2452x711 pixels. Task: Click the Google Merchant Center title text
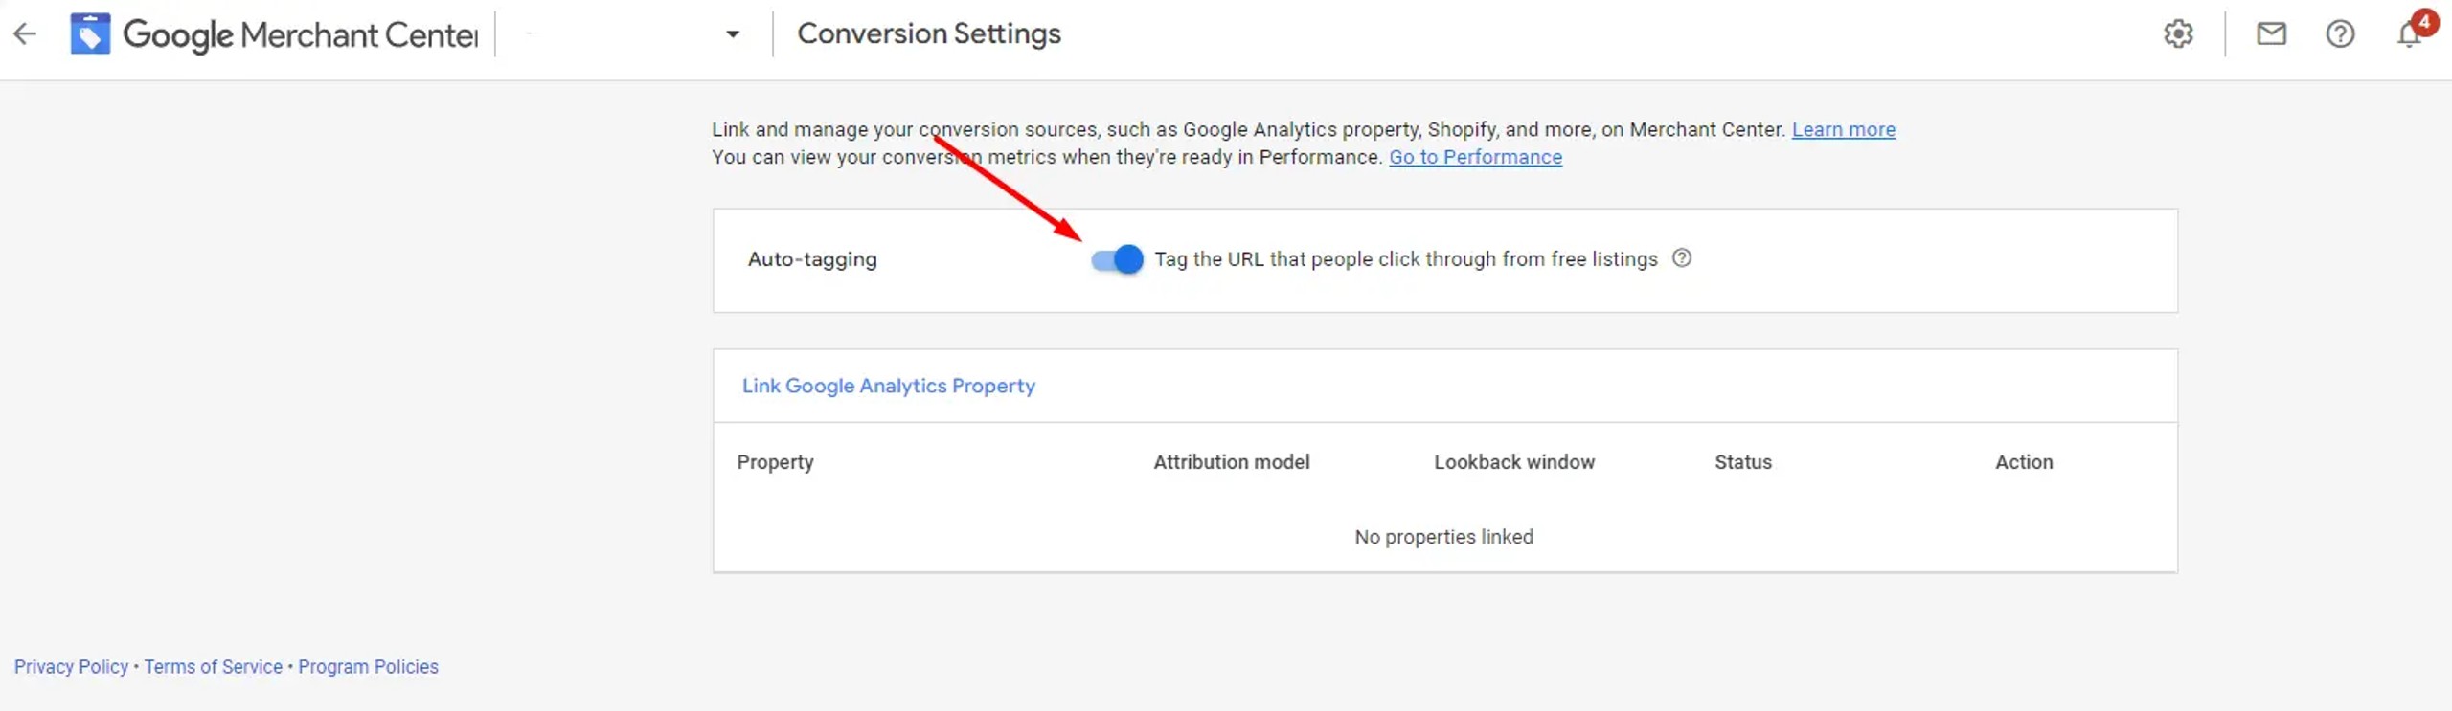click(x=300, y=35)
